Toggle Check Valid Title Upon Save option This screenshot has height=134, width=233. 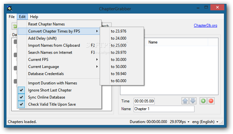click(x=60, y=104)
